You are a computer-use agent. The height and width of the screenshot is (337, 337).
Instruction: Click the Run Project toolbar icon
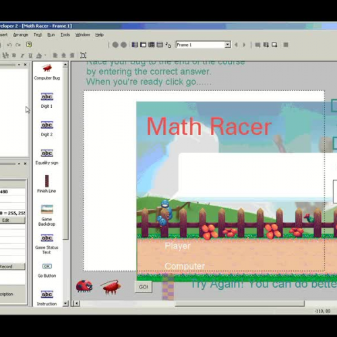point(257,45)
